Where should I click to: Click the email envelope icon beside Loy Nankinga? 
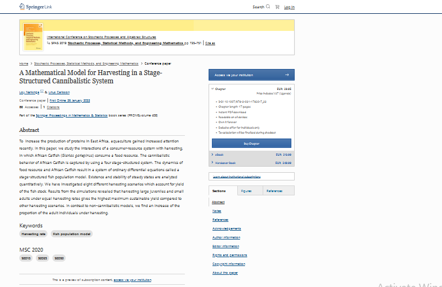click(x=41, y=92)
